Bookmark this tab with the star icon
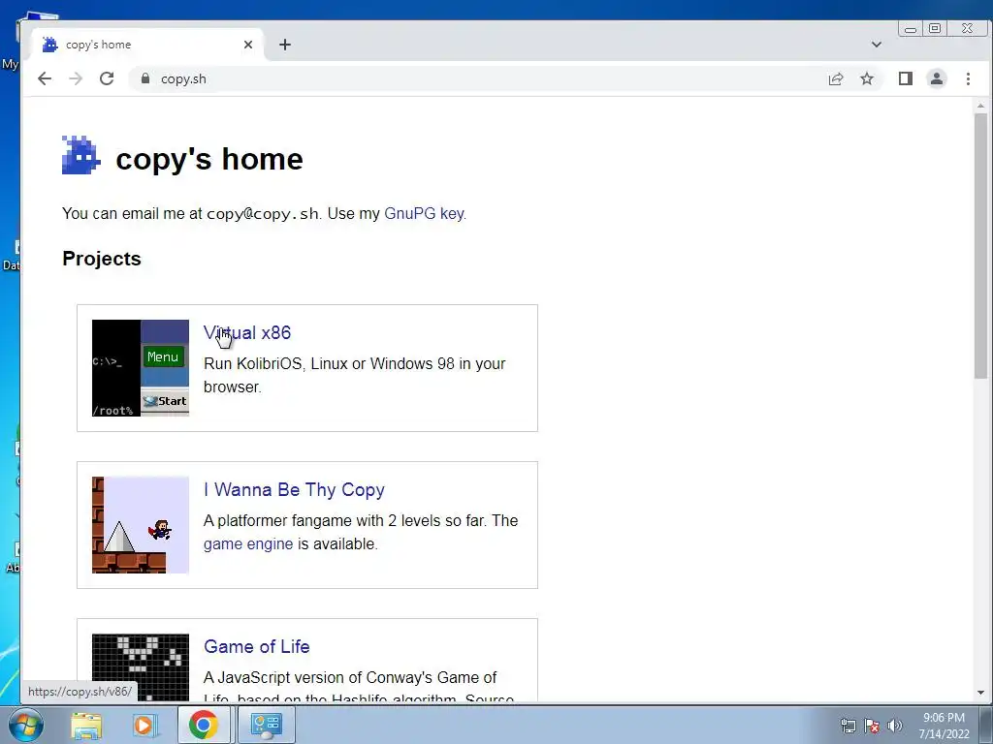The height and width of the screenshot is (744, 993). tap(866, 78)
